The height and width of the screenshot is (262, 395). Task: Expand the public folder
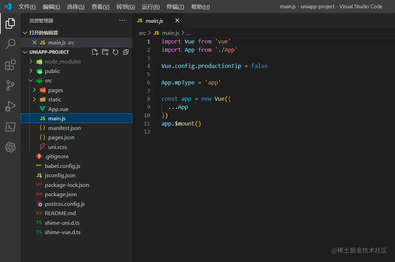[31, 71]
